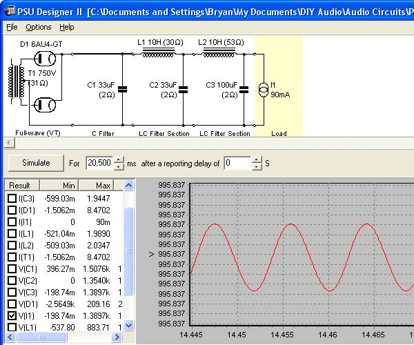Click the D1 6AU4-GT label
Screen dimensions: 414x345
(41, 44)
